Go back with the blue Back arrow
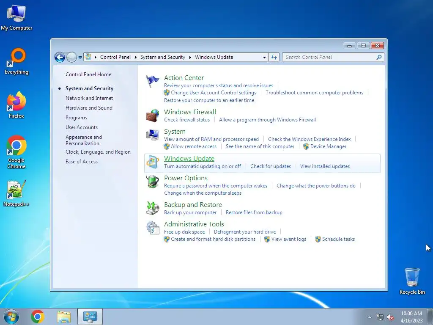The height and width of the screenshot is (325, 433). [60, 57]
